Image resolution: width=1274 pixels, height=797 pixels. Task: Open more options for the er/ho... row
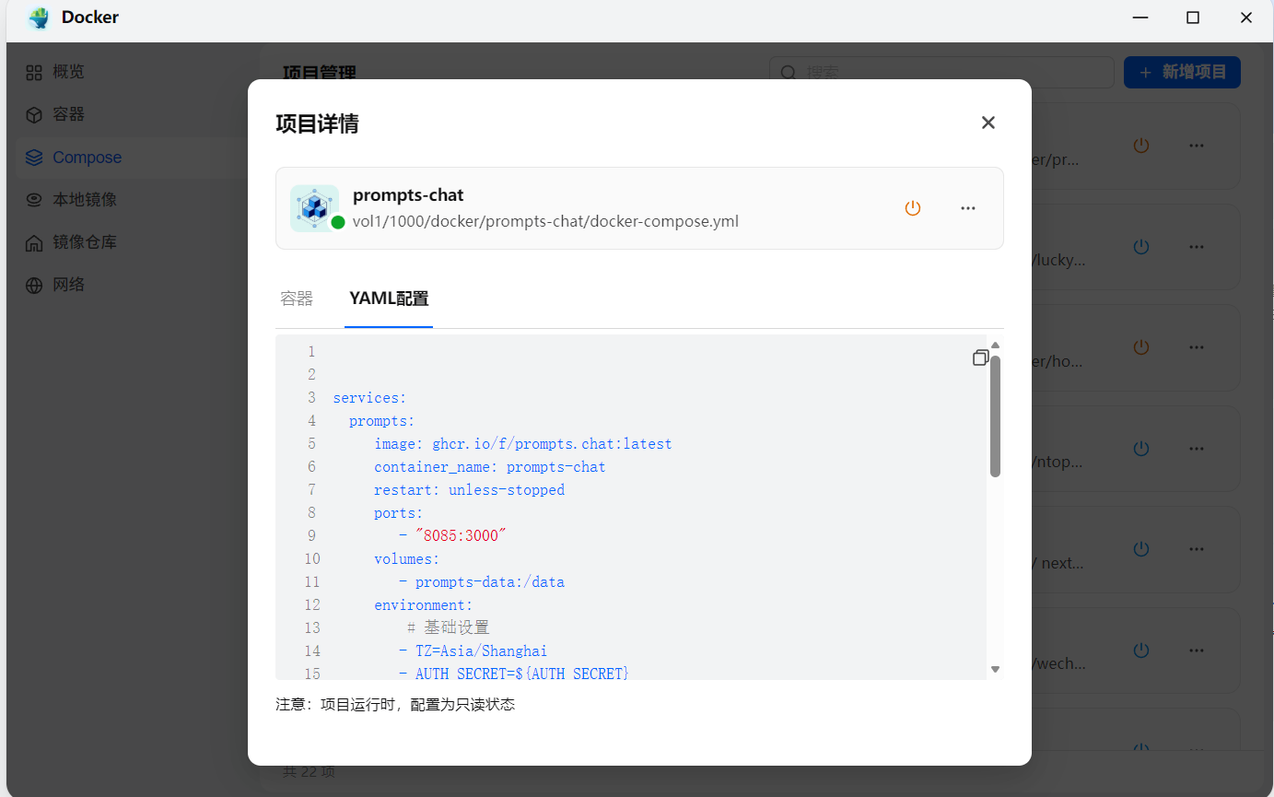point(1197,347)
